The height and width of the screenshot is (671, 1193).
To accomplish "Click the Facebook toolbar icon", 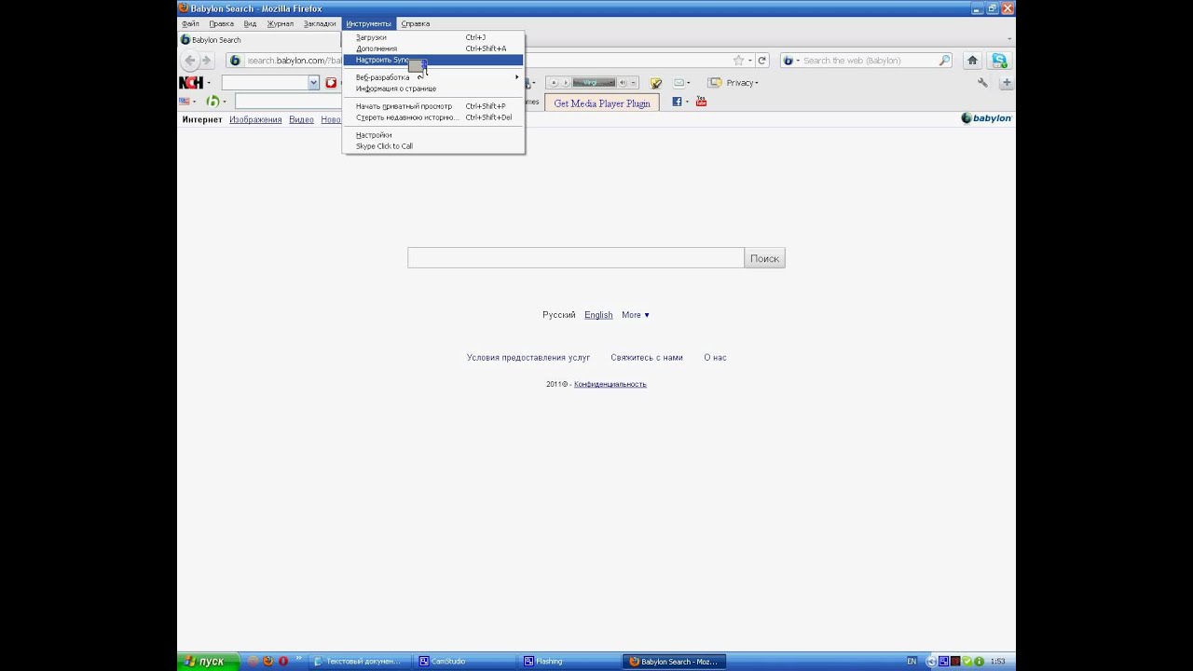I will tap(677, 102).
